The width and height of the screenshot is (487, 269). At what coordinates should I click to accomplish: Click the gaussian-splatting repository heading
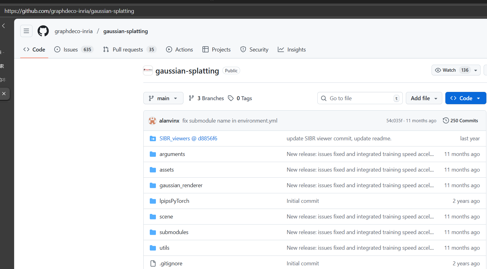[x=187, y=71]
